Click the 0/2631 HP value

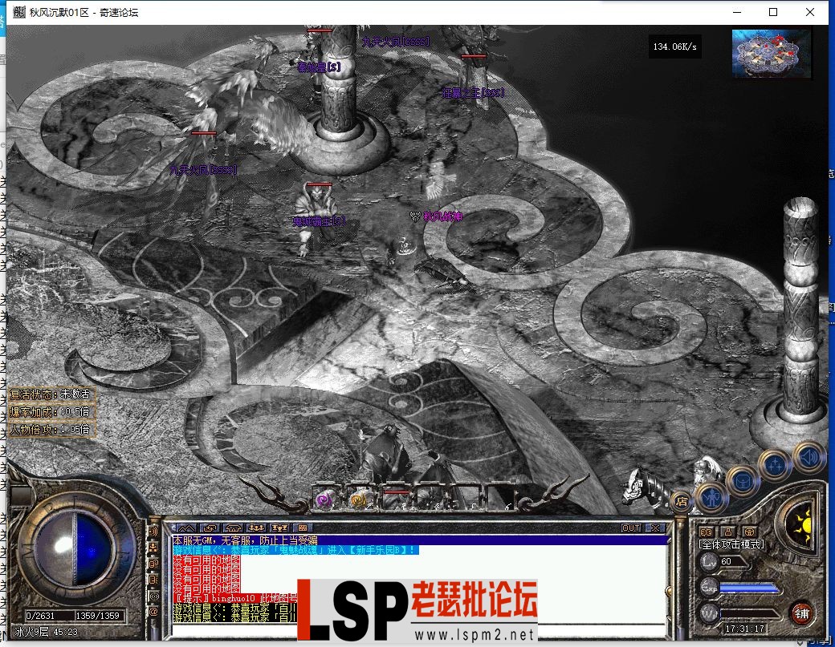pyautogui.click(x=41, y=616)
